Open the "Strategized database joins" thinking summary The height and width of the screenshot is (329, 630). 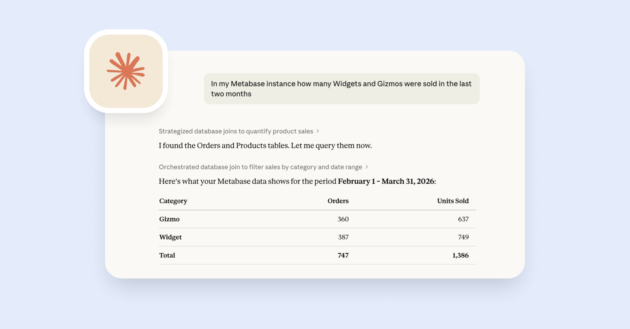(x=236, y=131)
